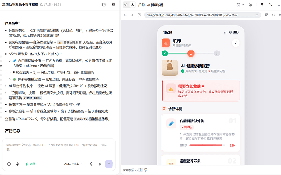This screenshot has width=281, height=175.
Task: Open the 轻度营养不良 diagnosis card
Action: pyautogui.click(x=201, y=160)
